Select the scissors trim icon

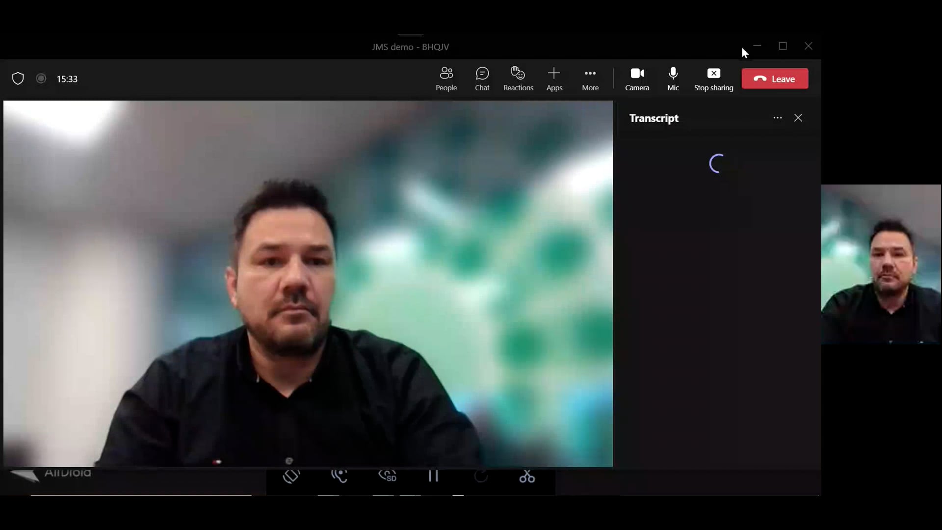(x=527, y=477)
